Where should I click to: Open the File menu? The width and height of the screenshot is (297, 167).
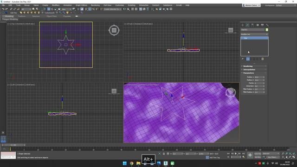click(x=3, y=5)
